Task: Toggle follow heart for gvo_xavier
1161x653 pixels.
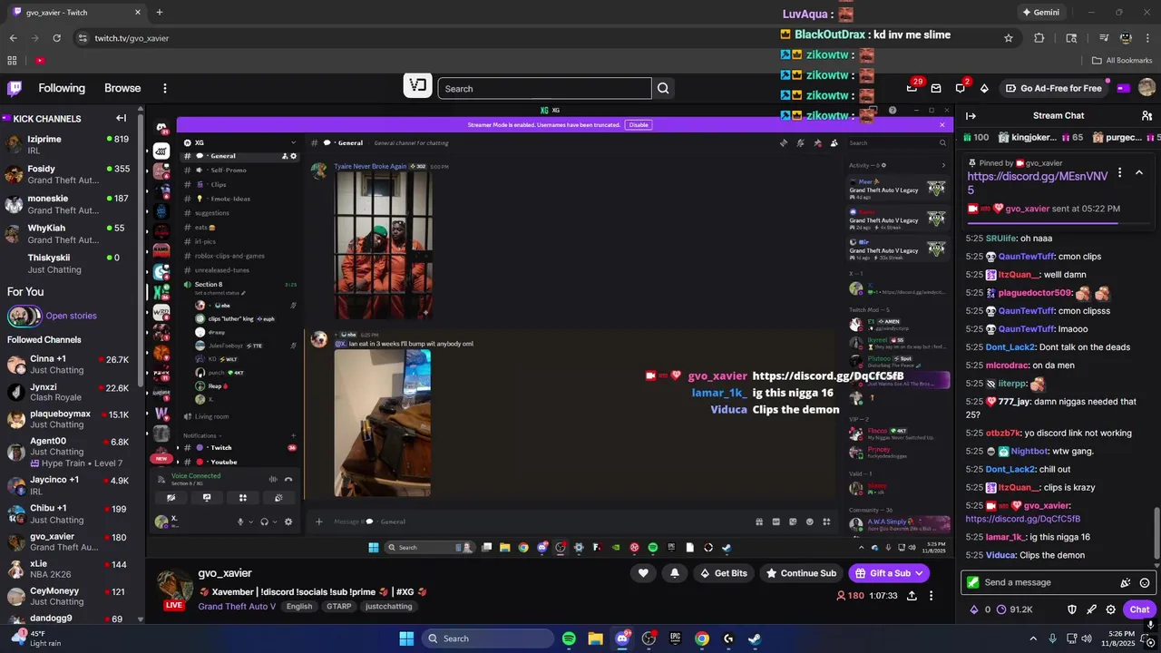Action: pyautogui.click(x=643, y=573)
